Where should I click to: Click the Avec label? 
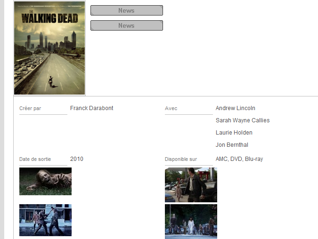coord(171,108)
